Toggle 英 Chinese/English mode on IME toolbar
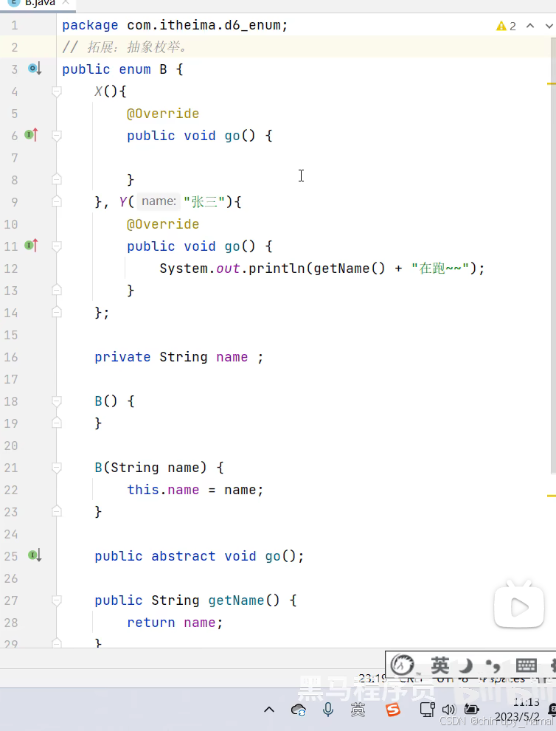Image resolution: width=556 pixels, height=731 pixels. [439, 665]
